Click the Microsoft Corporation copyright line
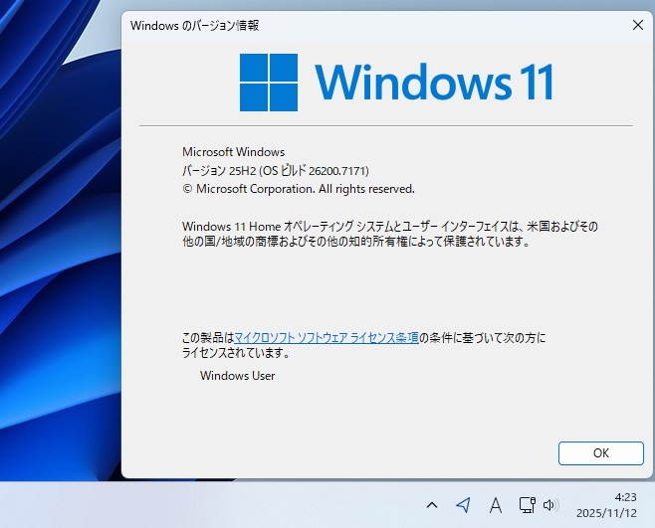 pos(299,189)
